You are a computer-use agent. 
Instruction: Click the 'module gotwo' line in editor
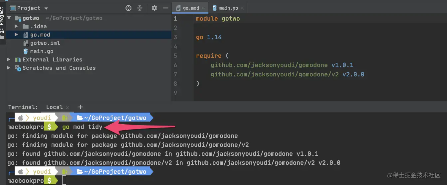pyautogui.click(x=218, y=19)
